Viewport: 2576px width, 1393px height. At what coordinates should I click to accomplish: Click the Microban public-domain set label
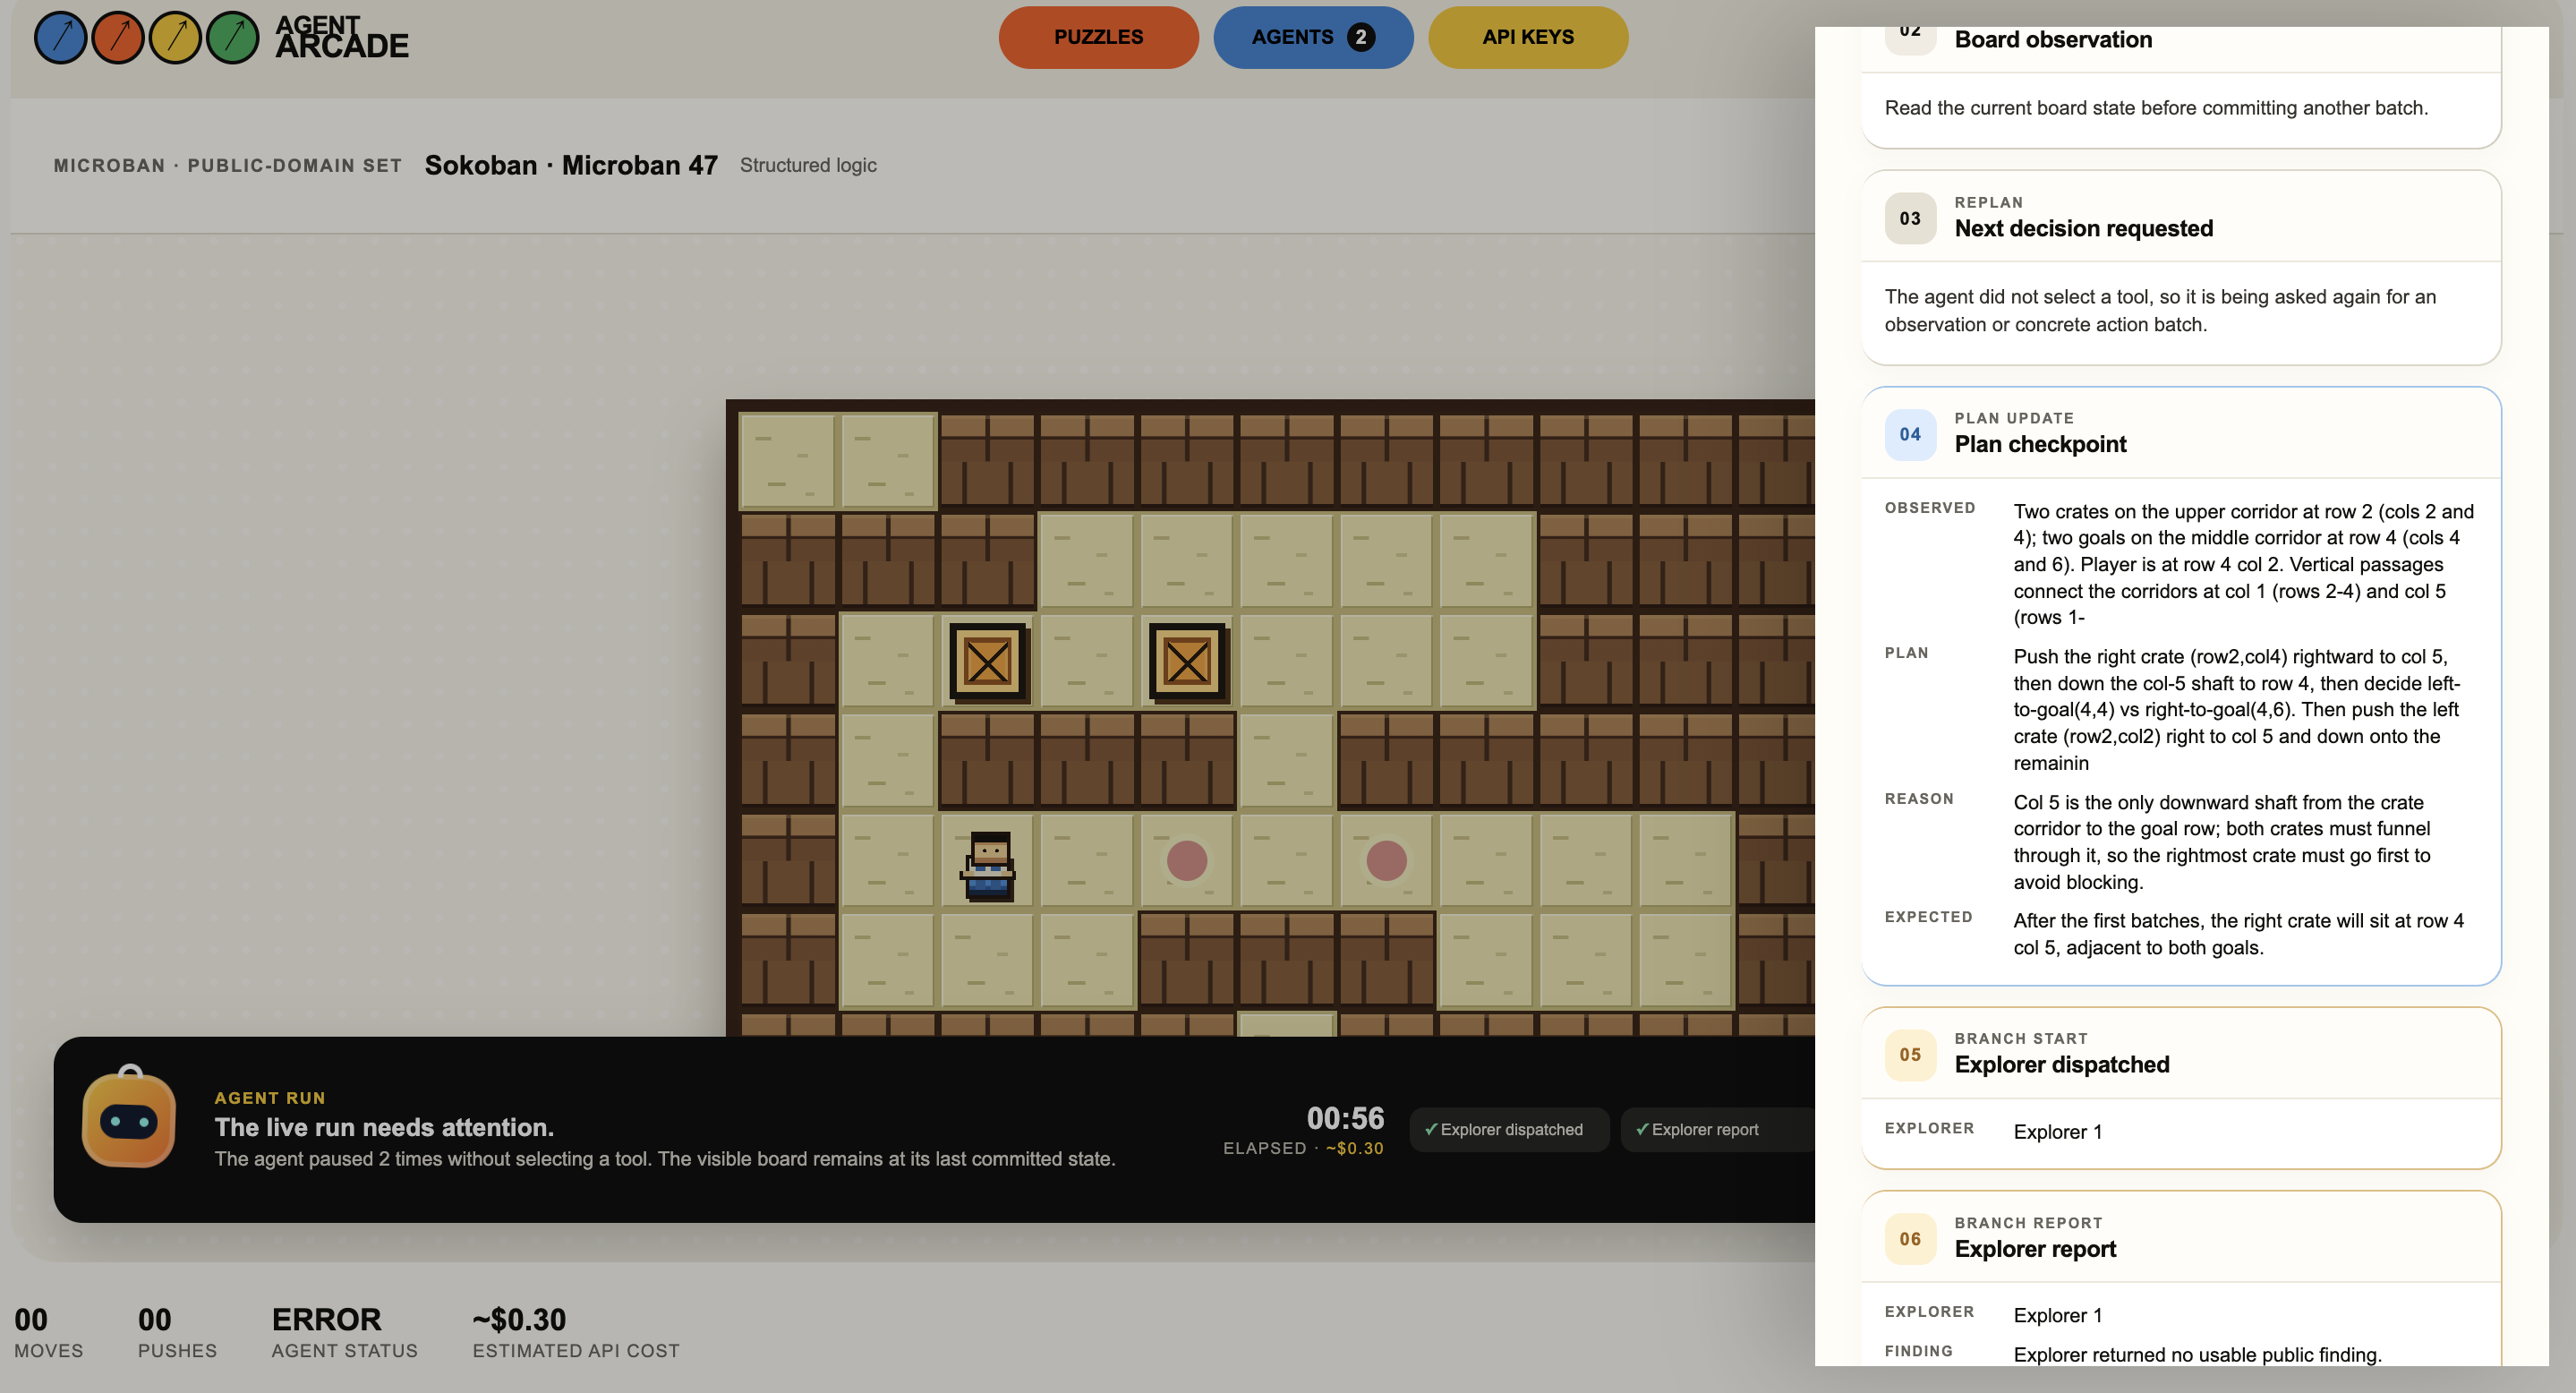(x=228, y=166)
